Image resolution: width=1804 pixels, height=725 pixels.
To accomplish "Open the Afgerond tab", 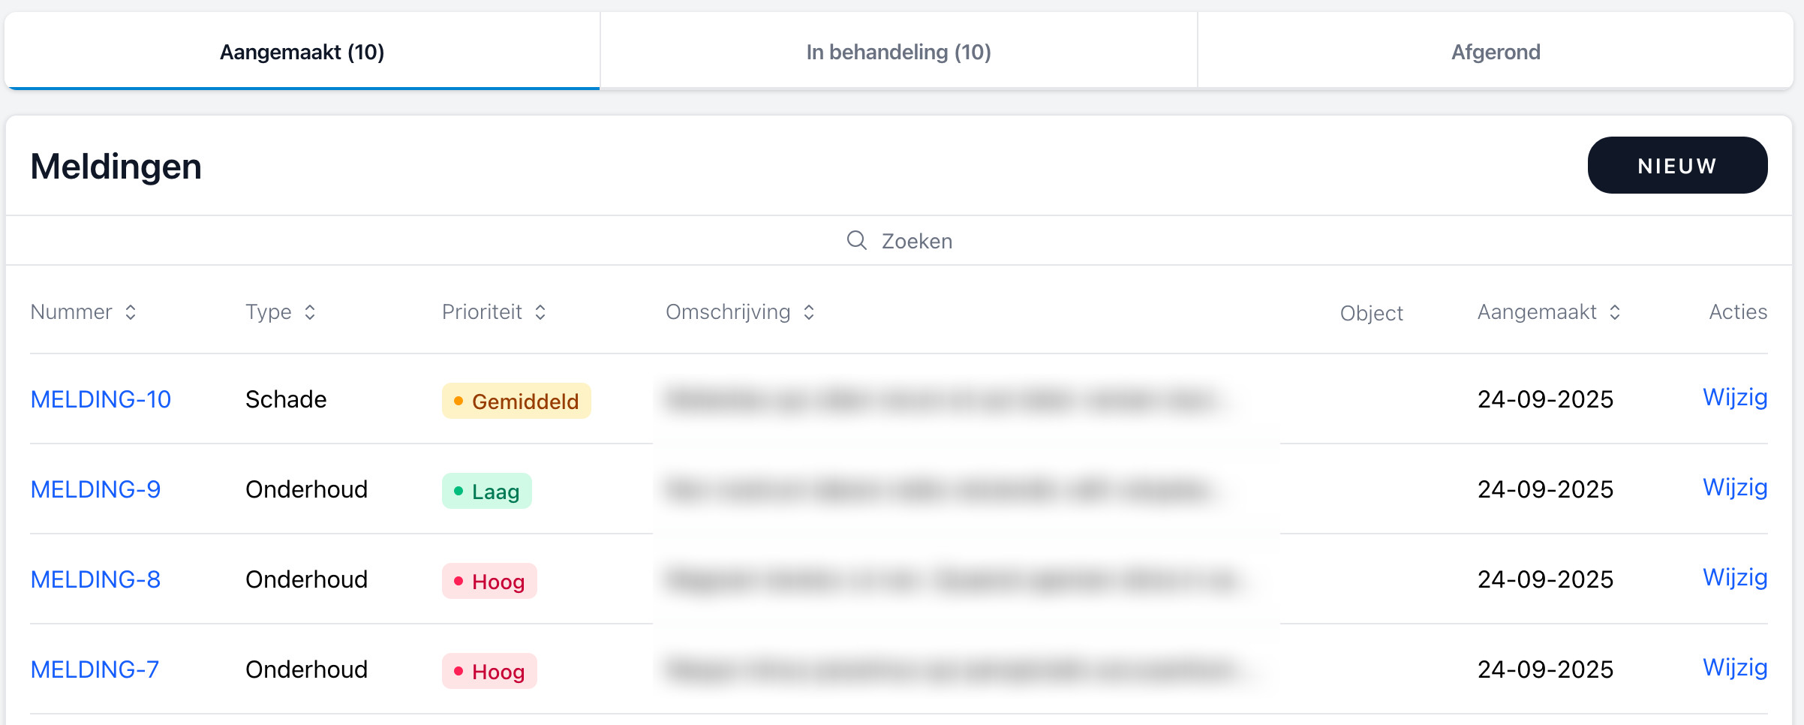I will tap(1495, 52).
